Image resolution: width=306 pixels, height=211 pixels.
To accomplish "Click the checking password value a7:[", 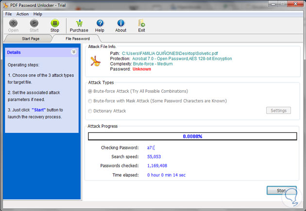I will pyautogui.click(x=151, y=147).
